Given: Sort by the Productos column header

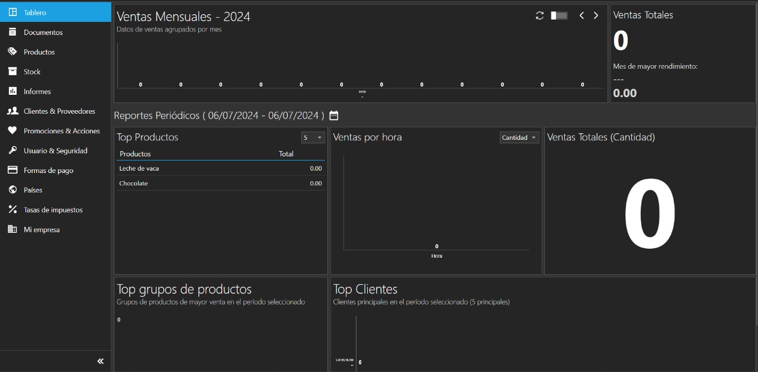Looking at the screenshot, I should (x=135, y=154).
